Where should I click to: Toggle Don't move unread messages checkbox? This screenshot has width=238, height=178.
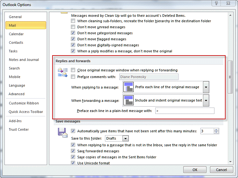point(73,27)
